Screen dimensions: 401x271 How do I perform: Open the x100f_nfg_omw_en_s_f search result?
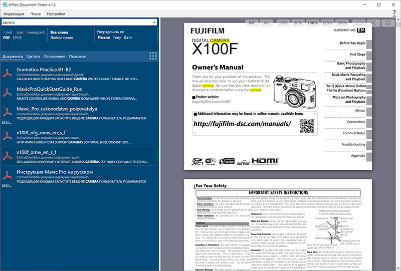point(36,132)
